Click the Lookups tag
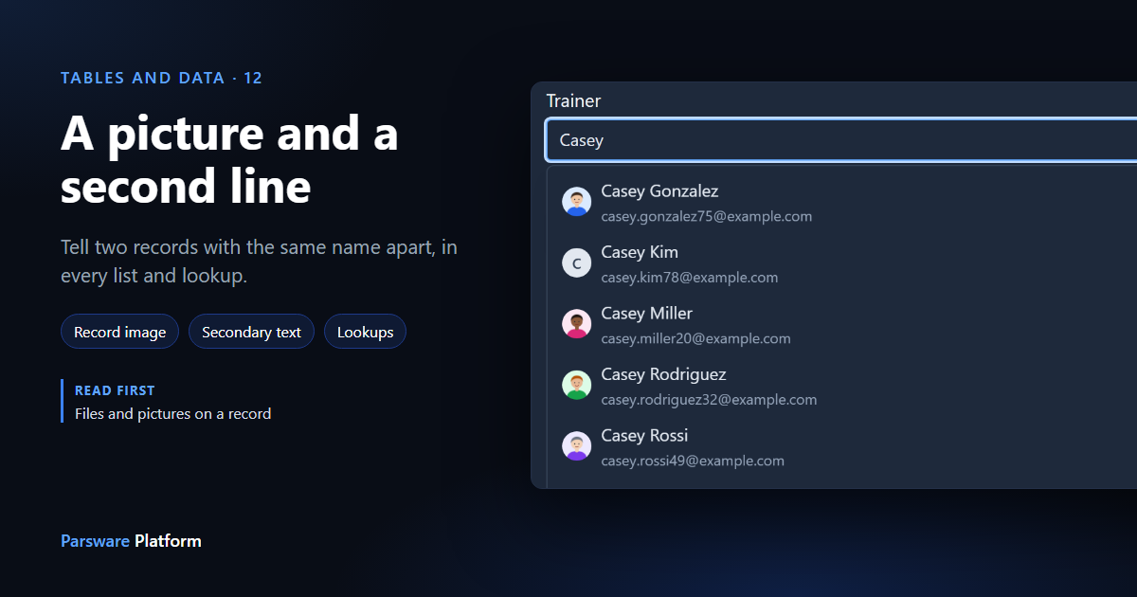The width and height of the screenshot is (1137, 597). pyautogui.click(x=365, y=332)
